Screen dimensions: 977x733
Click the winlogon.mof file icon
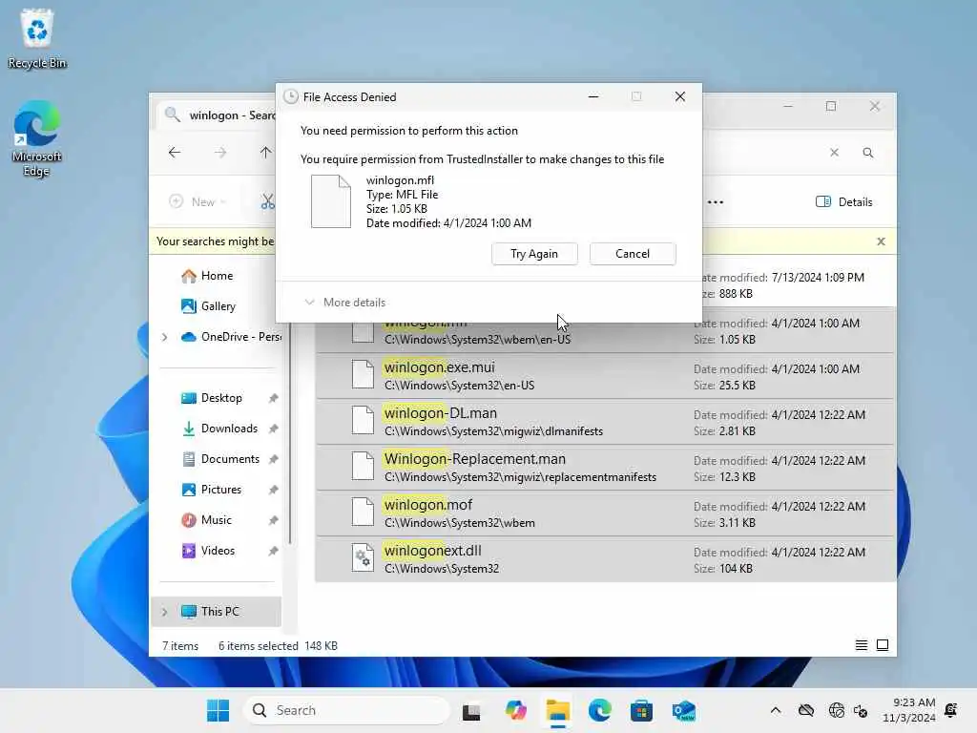pos(363,512)
